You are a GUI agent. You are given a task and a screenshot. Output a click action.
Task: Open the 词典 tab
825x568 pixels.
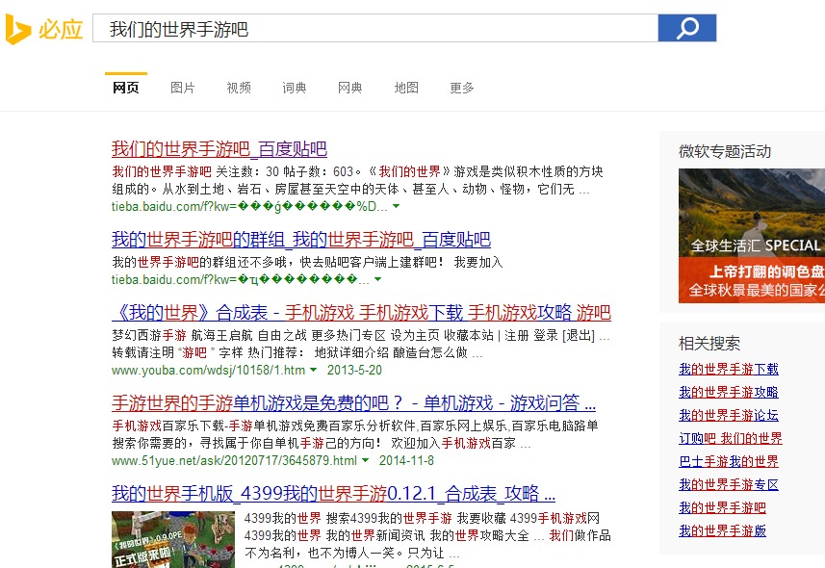tap(295, 88)
